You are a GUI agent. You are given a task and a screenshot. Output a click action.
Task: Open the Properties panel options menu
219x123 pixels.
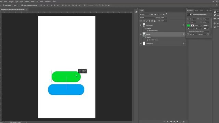[211, 11]
